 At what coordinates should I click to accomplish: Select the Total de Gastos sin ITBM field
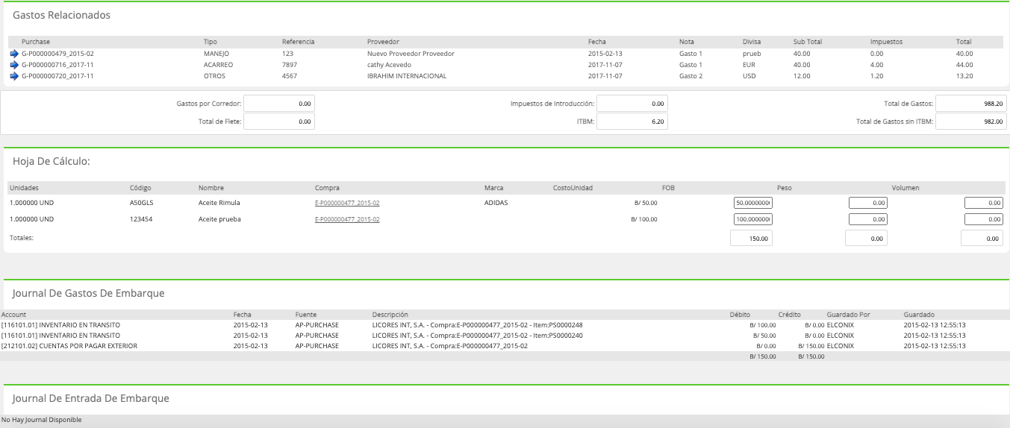971,121
